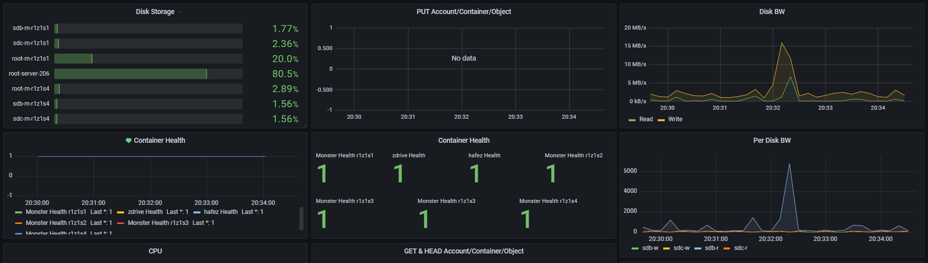Click the Read series color in legend

tap(632, 120)
